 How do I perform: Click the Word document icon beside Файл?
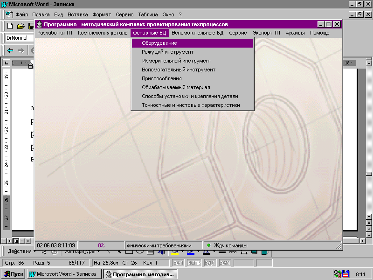[9, 14]
